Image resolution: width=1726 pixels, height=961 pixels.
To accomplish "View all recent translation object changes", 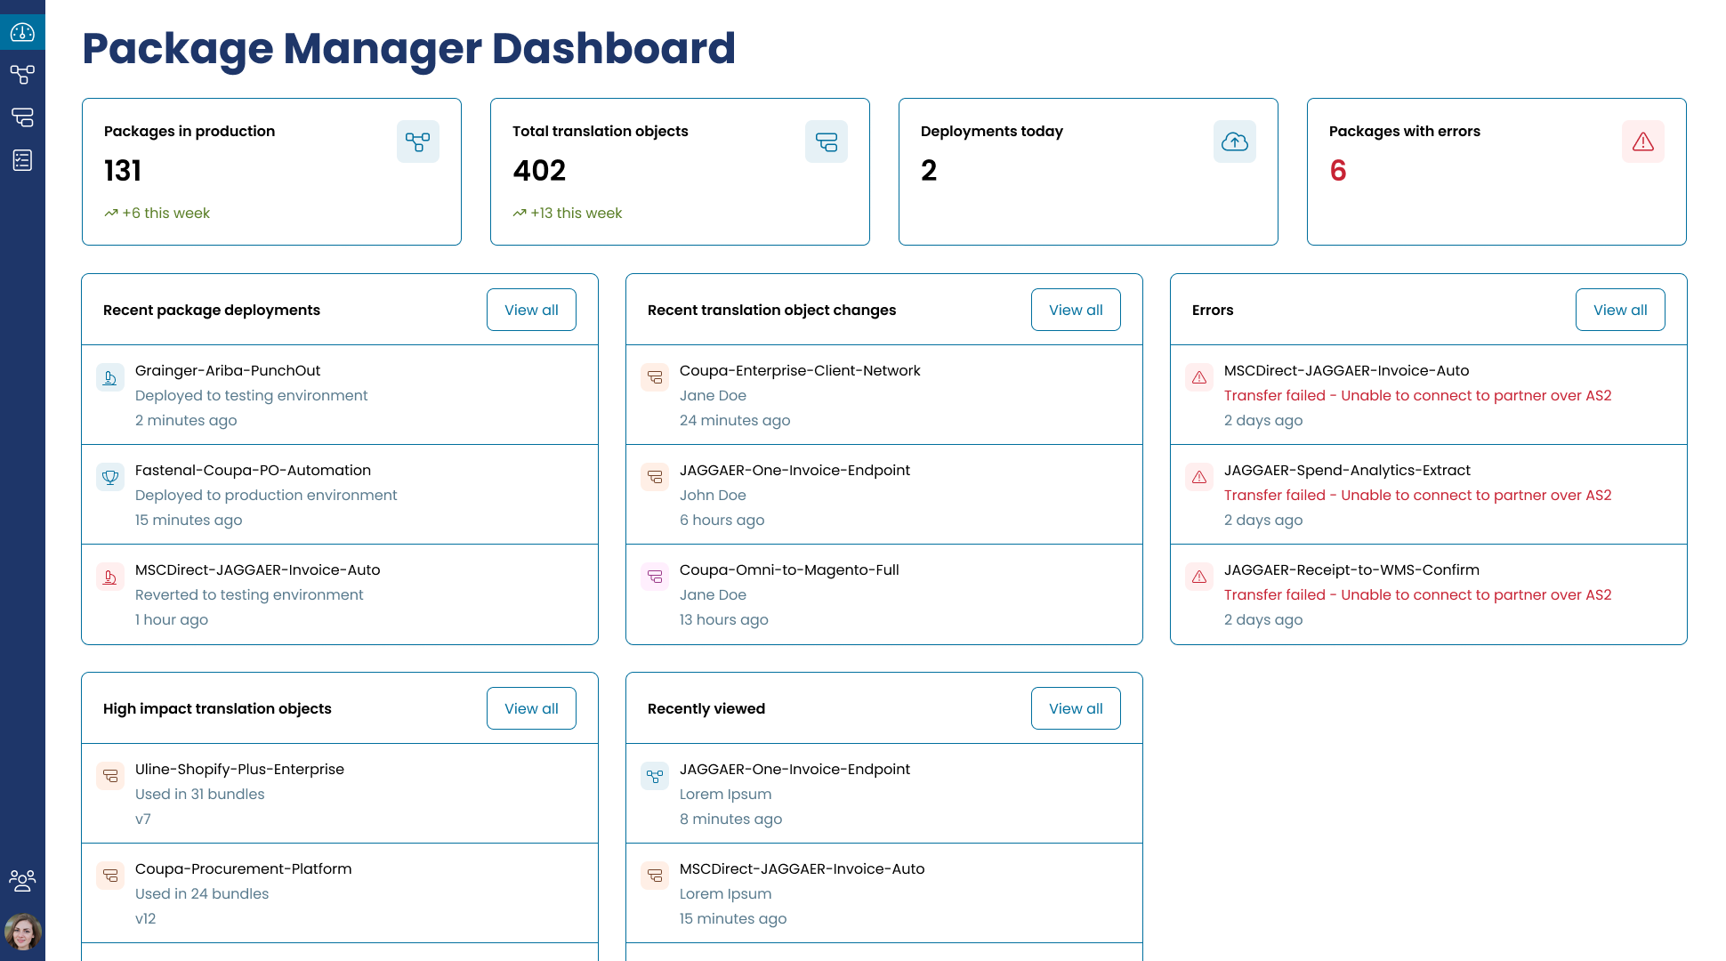I will (x=1076, y=310).
